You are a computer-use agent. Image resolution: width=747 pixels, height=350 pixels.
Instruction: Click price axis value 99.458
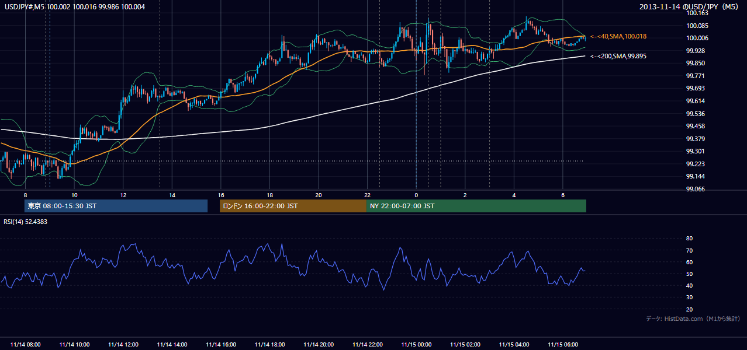coord(696,127)
